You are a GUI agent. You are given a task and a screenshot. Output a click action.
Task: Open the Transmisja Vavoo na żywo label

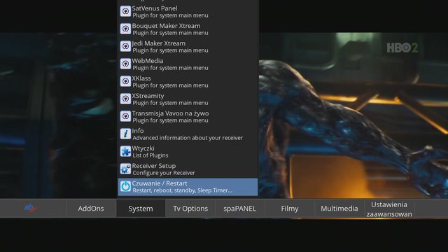pyautogui.click(x=170, y=113)
